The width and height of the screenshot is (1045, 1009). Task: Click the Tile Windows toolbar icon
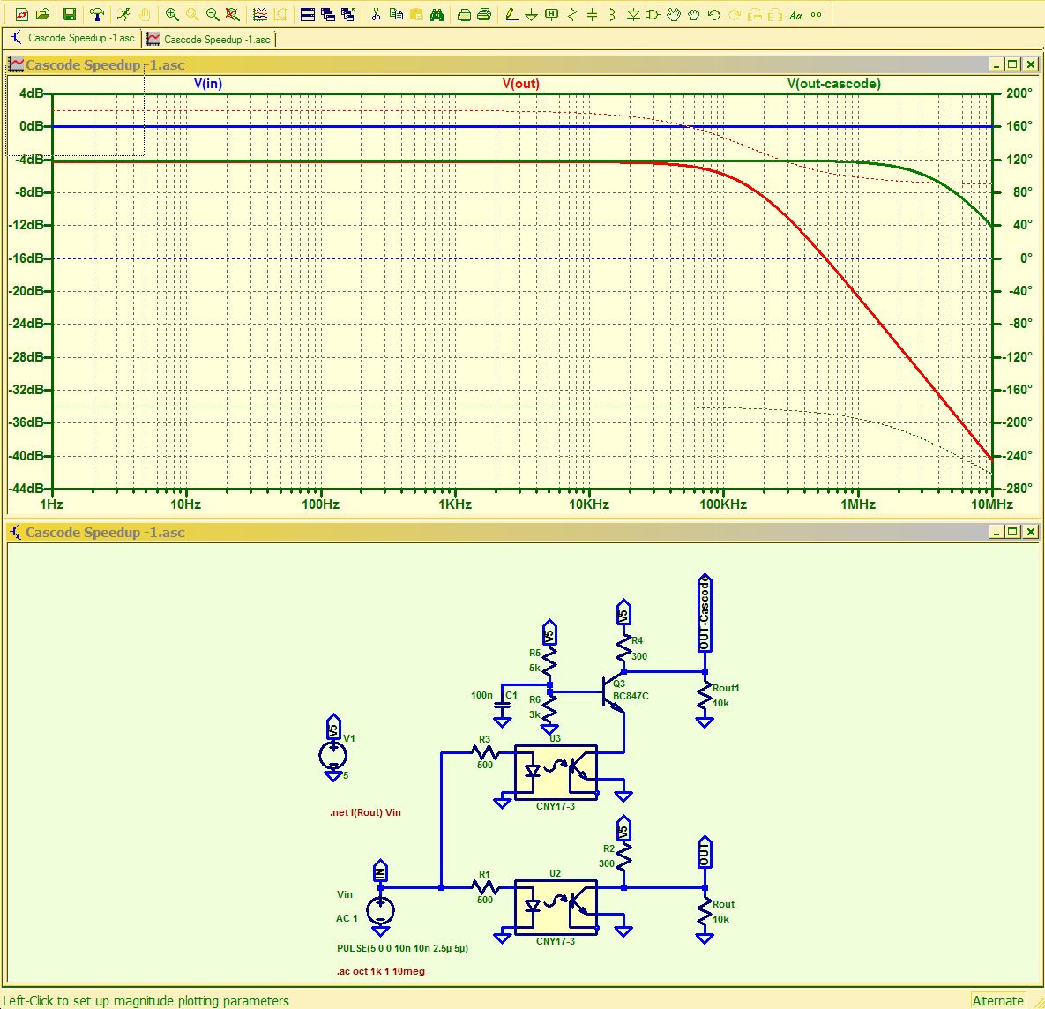click(307, 15)
